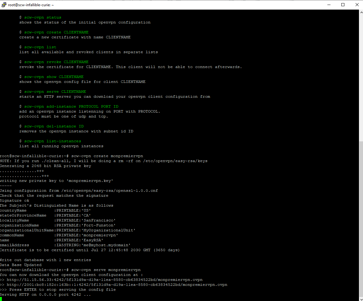Click the '$ scw-ovpn del-instance ID' line
The height and width of the screenshot is (301, 363).
pyautogui.click(x=51, y=126)
